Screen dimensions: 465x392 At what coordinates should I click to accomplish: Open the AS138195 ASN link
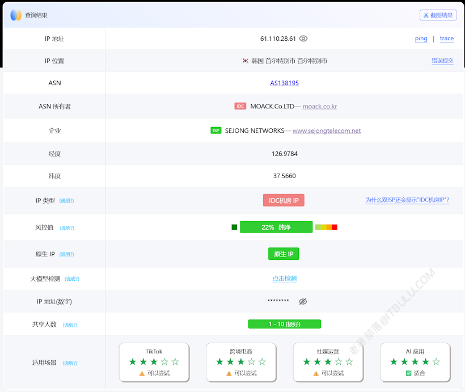(284, 83)
